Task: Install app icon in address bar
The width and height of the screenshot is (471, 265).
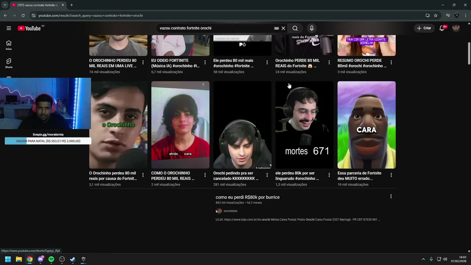Action: pos(428,15)
